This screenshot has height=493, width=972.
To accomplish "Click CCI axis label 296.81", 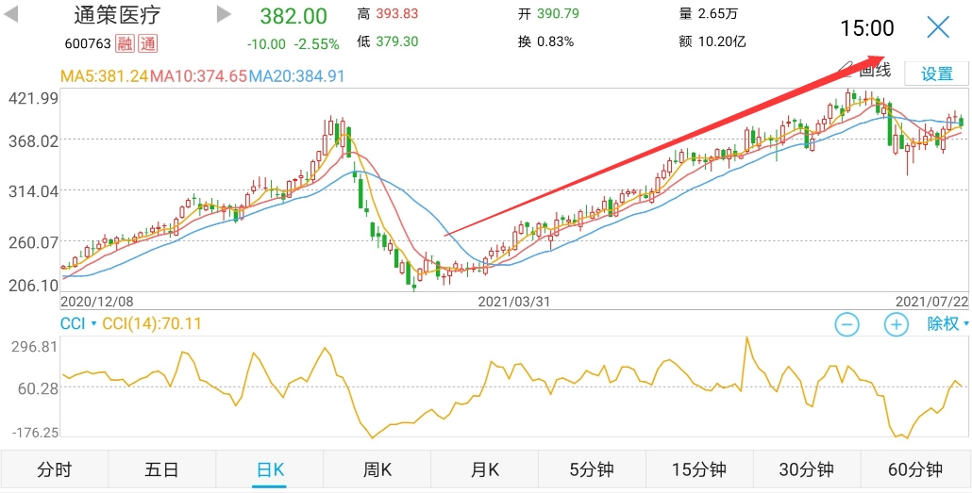I will [x=34, y=346].
